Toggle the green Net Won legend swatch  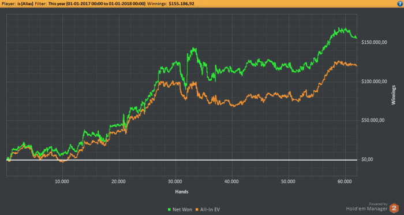coord(169,210)
